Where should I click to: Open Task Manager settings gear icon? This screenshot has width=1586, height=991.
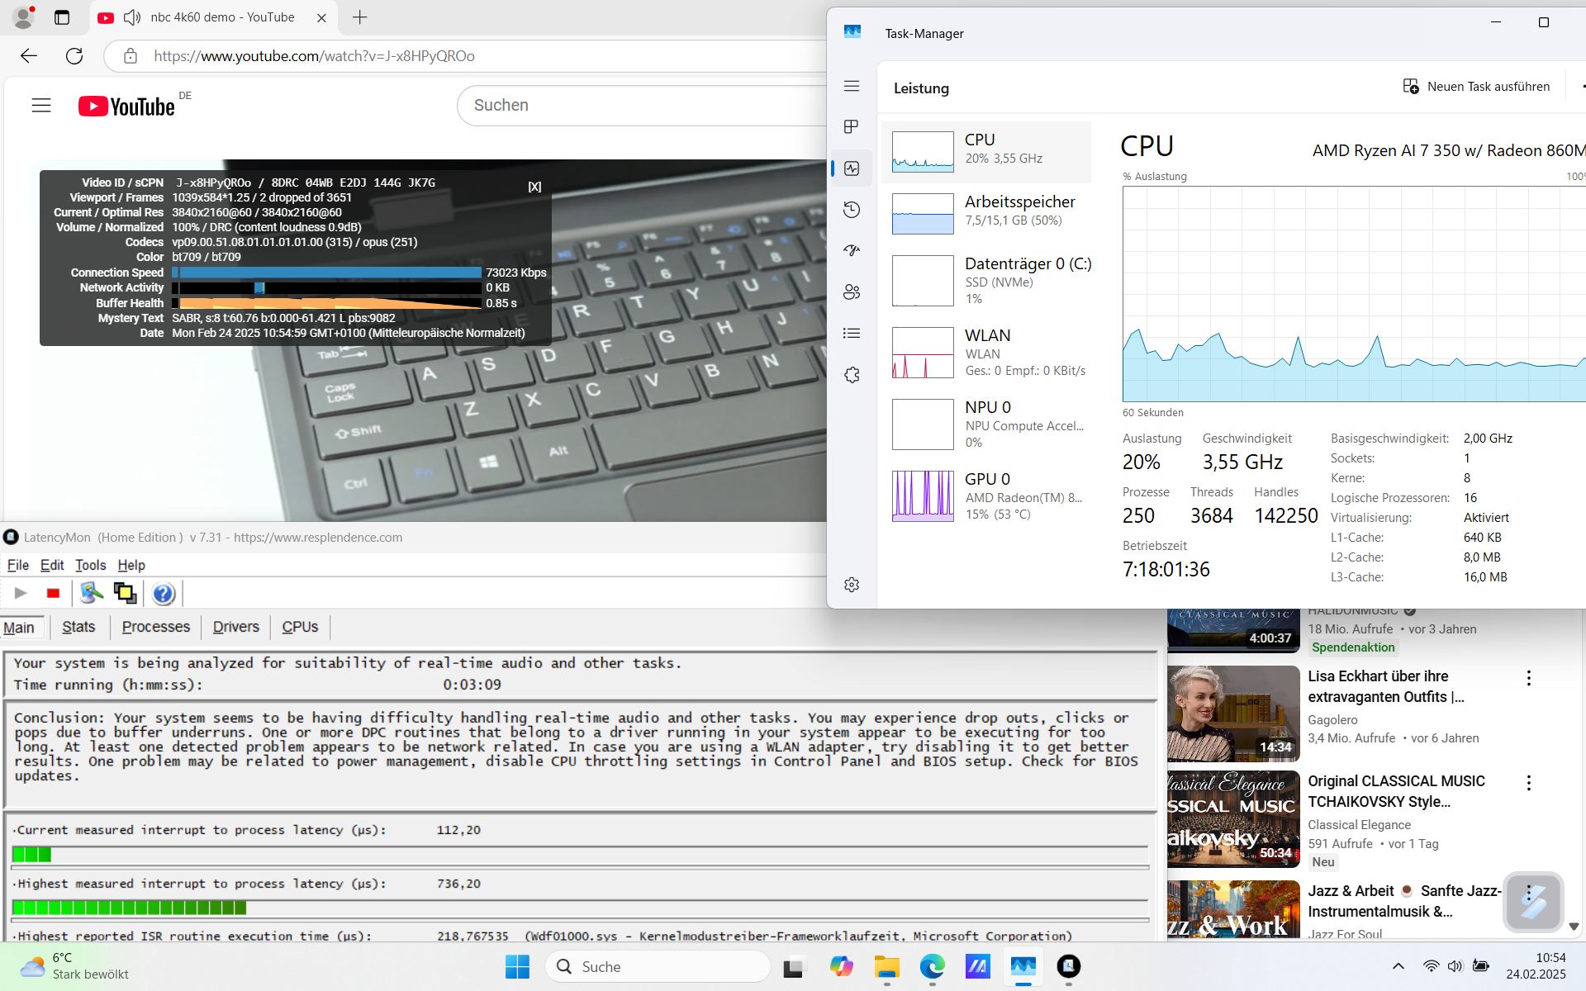(852, 585)
